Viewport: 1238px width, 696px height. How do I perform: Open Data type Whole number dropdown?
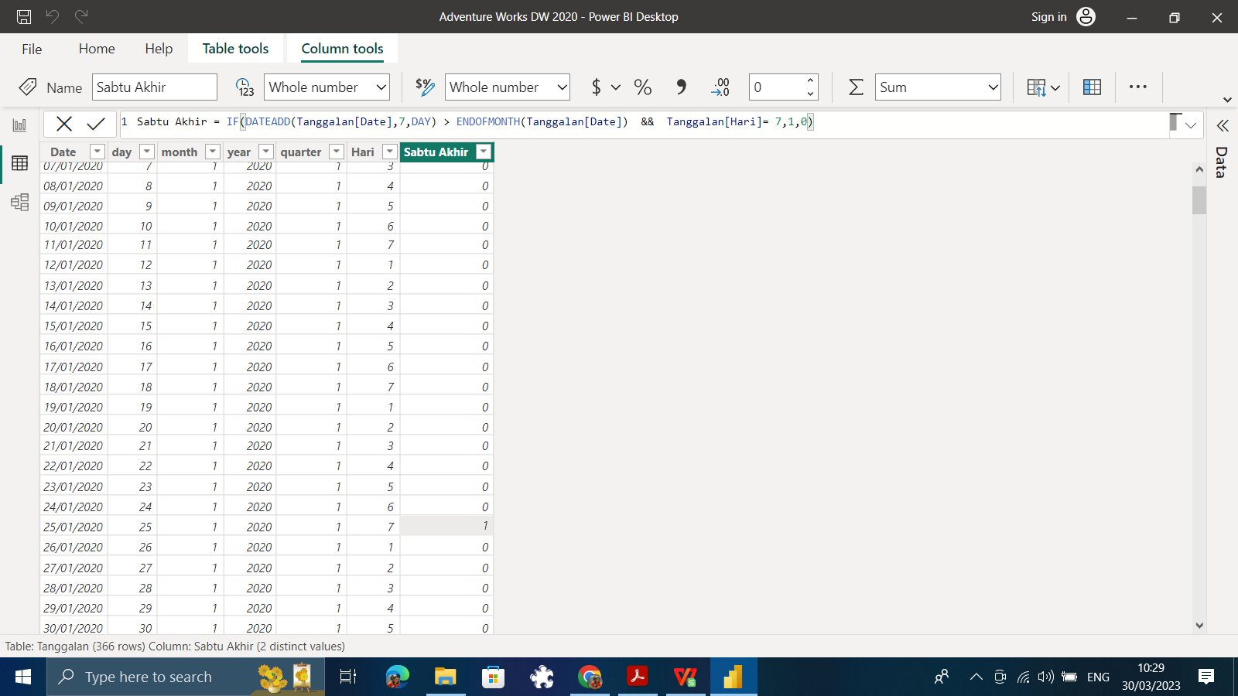point(327,87)
